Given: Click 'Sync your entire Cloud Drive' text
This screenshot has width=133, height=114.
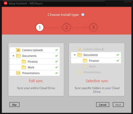Looking at the screenshot, I should [36, 88].
